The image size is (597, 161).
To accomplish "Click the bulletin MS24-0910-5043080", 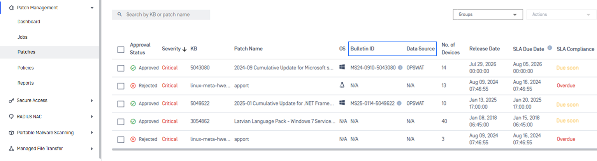I will point(373,68).
